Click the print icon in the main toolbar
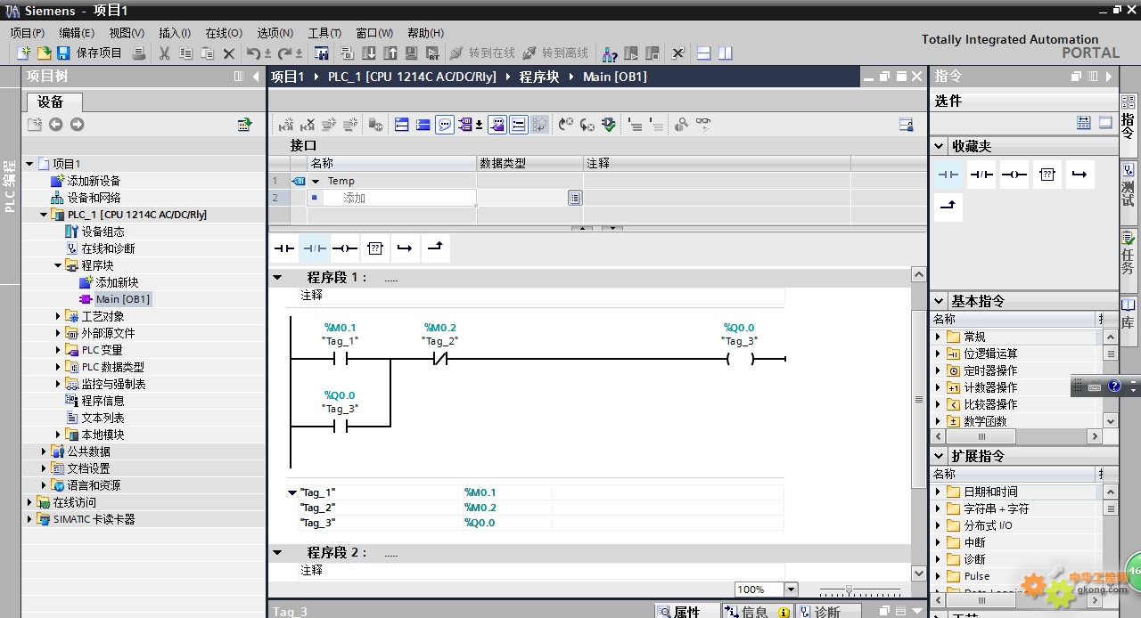The image size is (1141, 618). click(138, 53)
